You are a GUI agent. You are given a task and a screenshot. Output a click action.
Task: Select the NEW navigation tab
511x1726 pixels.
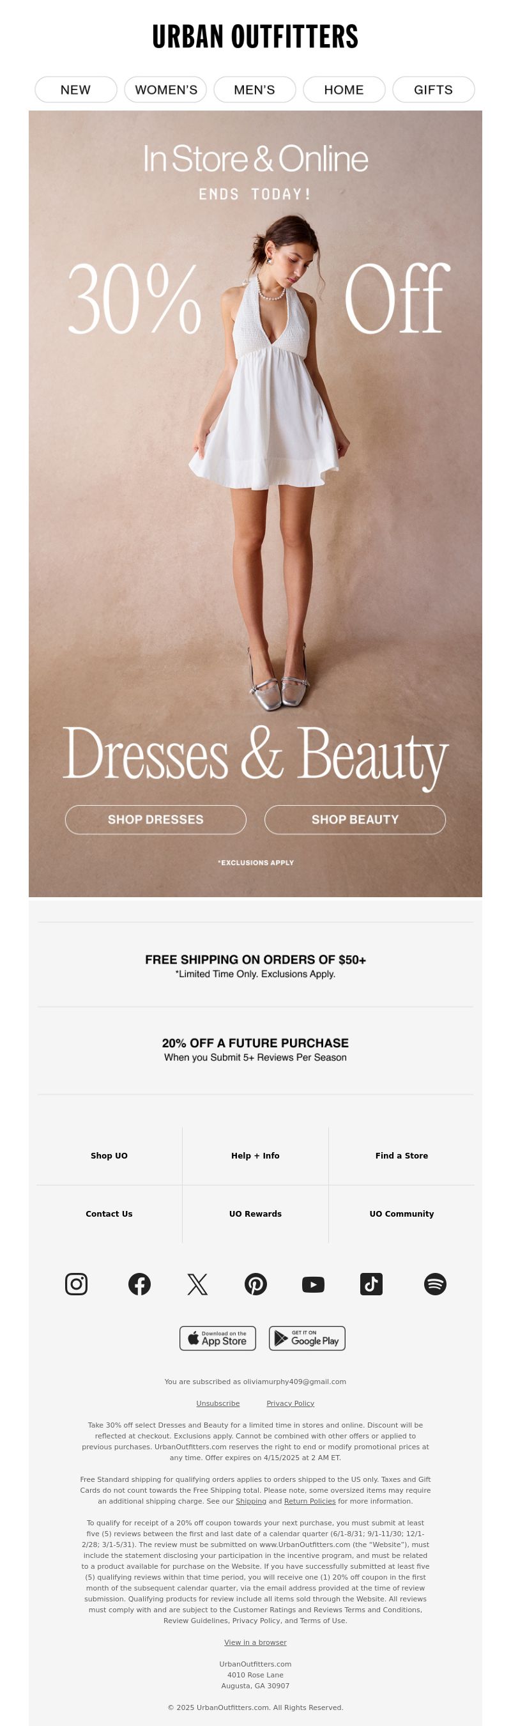75,90
